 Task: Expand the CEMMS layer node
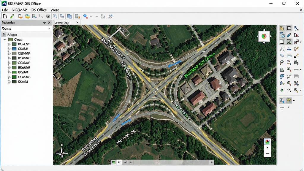(x=9, y=77)
